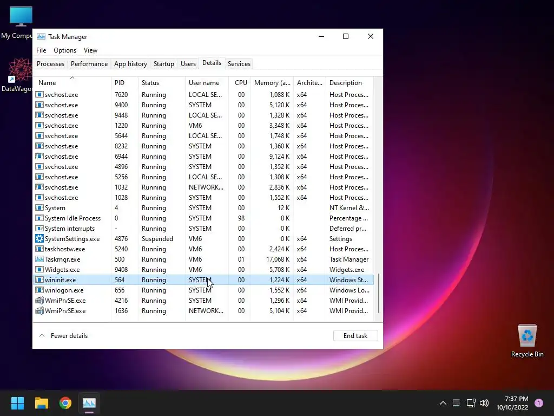Click the Suspended status of SystemSettings.exe
This screenshot has width=554, height=416.
click(157, 239)
